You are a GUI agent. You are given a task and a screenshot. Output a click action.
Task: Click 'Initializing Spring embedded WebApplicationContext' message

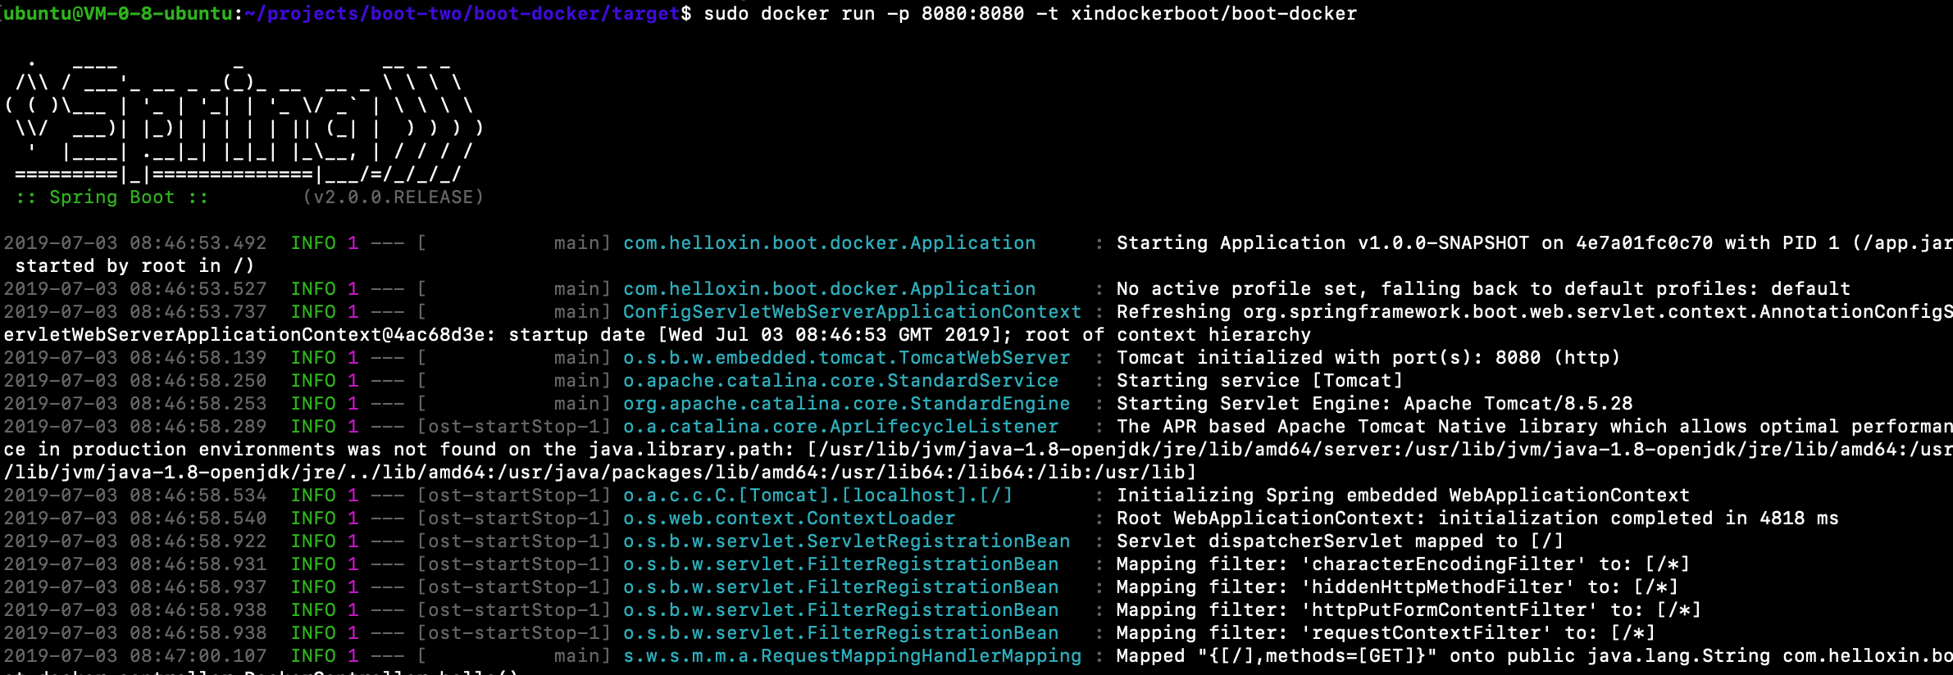[x=1404, y=496]
